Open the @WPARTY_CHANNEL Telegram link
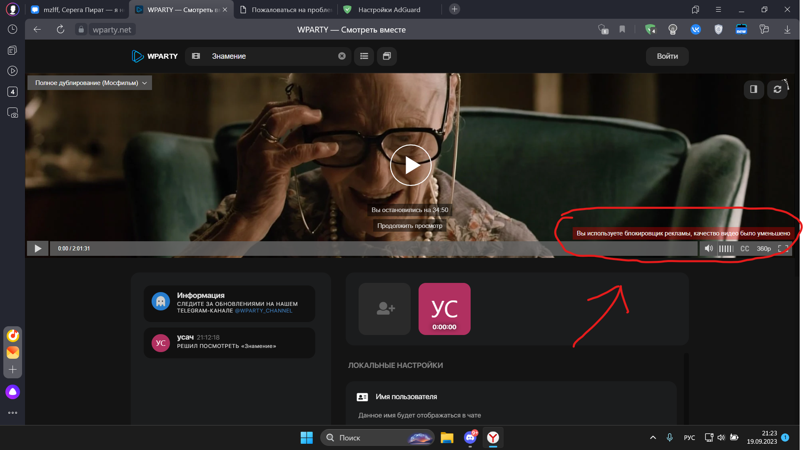Screen dimensions: 803x450 [x=263, y=311]
